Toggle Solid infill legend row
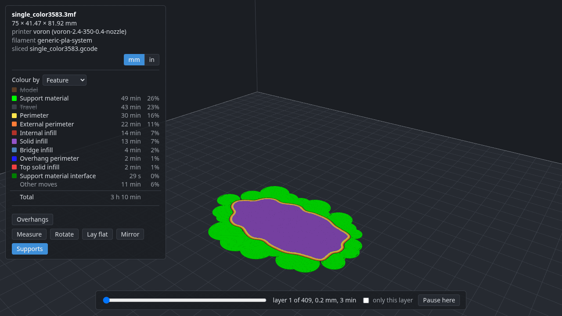The height and width of the screenshot is (316, 562). click(x=86, y=141)
